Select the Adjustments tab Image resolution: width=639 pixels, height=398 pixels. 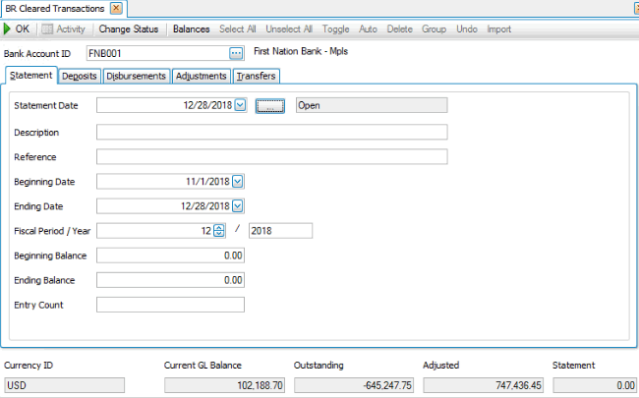point(202,76)
